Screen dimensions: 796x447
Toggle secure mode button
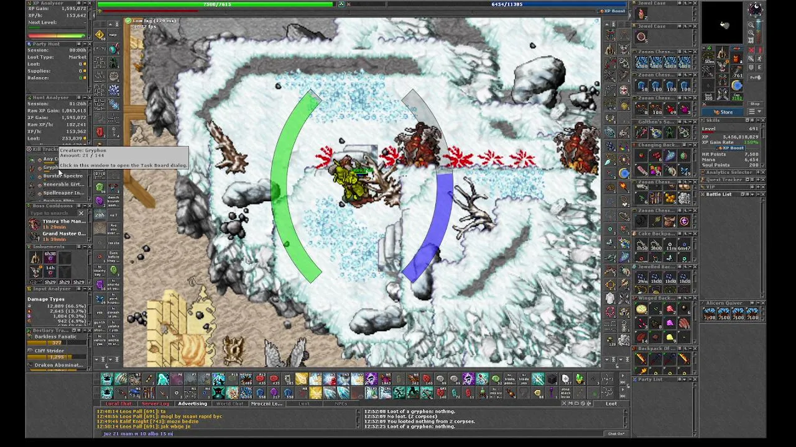755,77
